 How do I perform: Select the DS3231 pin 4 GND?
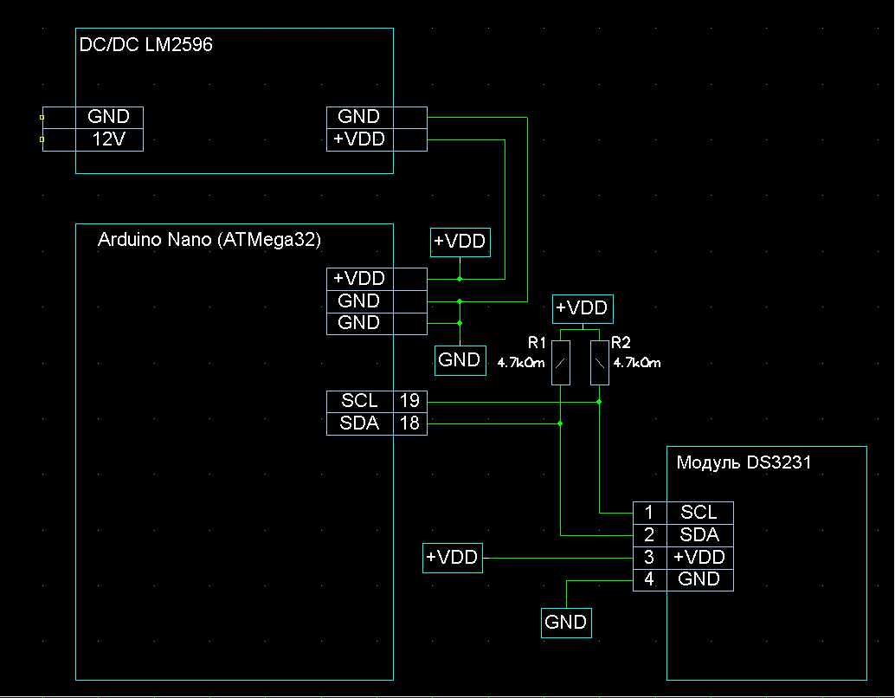point(683,579)
